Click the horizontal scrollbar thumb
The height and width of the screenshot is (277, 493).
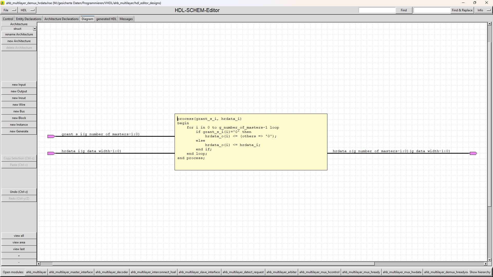click(213, 264)
